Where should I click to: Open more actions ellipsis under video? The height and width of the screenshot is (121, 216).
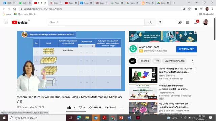coord(122,108)
